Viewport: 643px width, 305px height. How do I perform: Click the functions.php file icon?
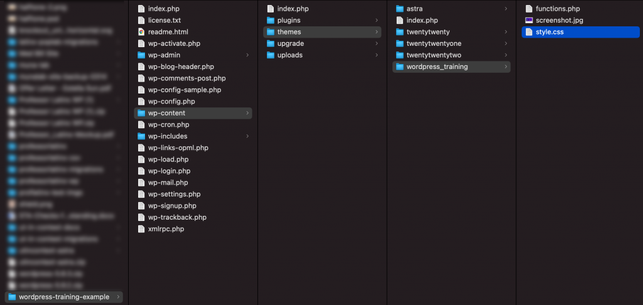pyautogui.click(x=529, y=9)
